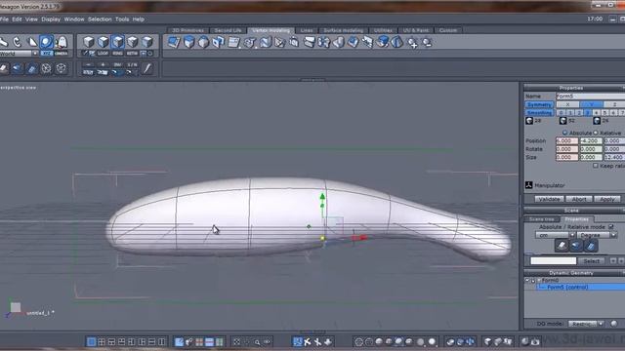Toggle the Symmetry button
This screenshot has width=625, height=351.
[539, 104]
